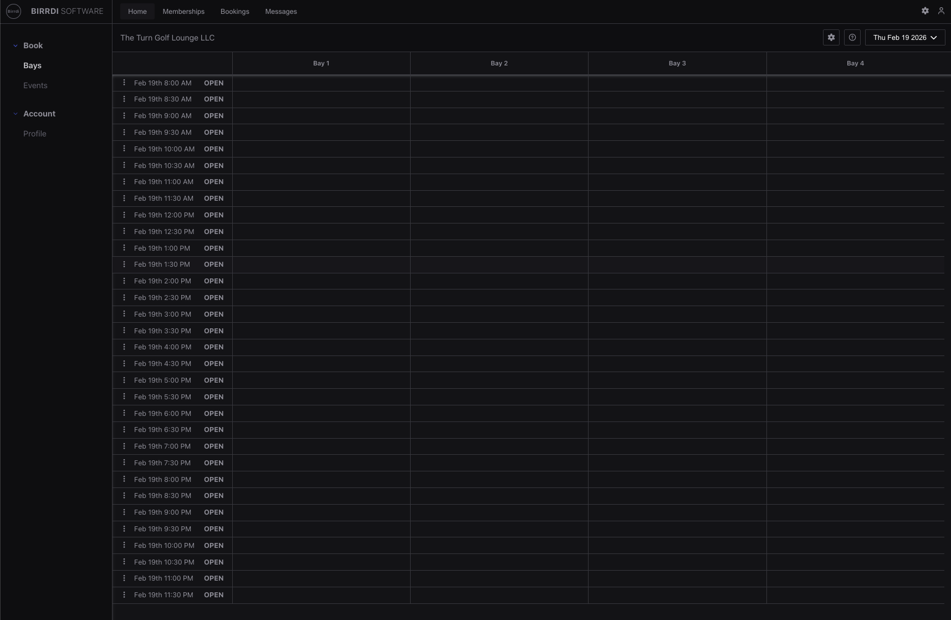This screenshot has height=620, width=951.
Task: Switch to the Memberships tab
Action: pos(183,12)
